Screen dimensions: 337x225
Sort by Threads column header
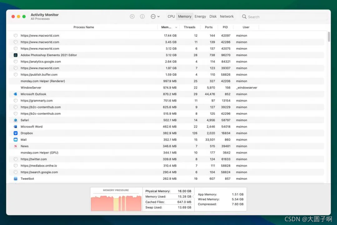(x=189, y=27)
